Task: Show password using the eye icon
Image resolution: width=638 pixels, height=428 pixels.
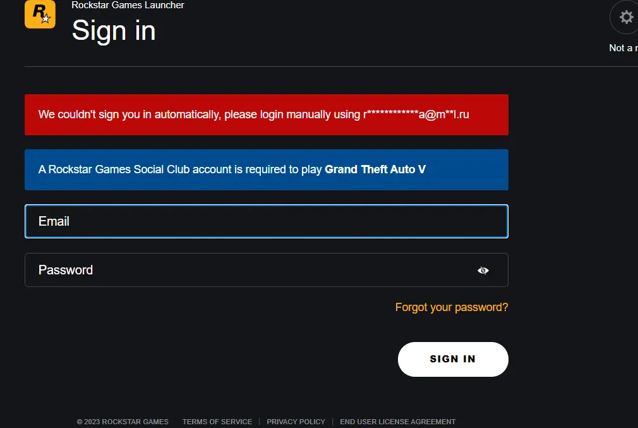Action: [483, 271]
